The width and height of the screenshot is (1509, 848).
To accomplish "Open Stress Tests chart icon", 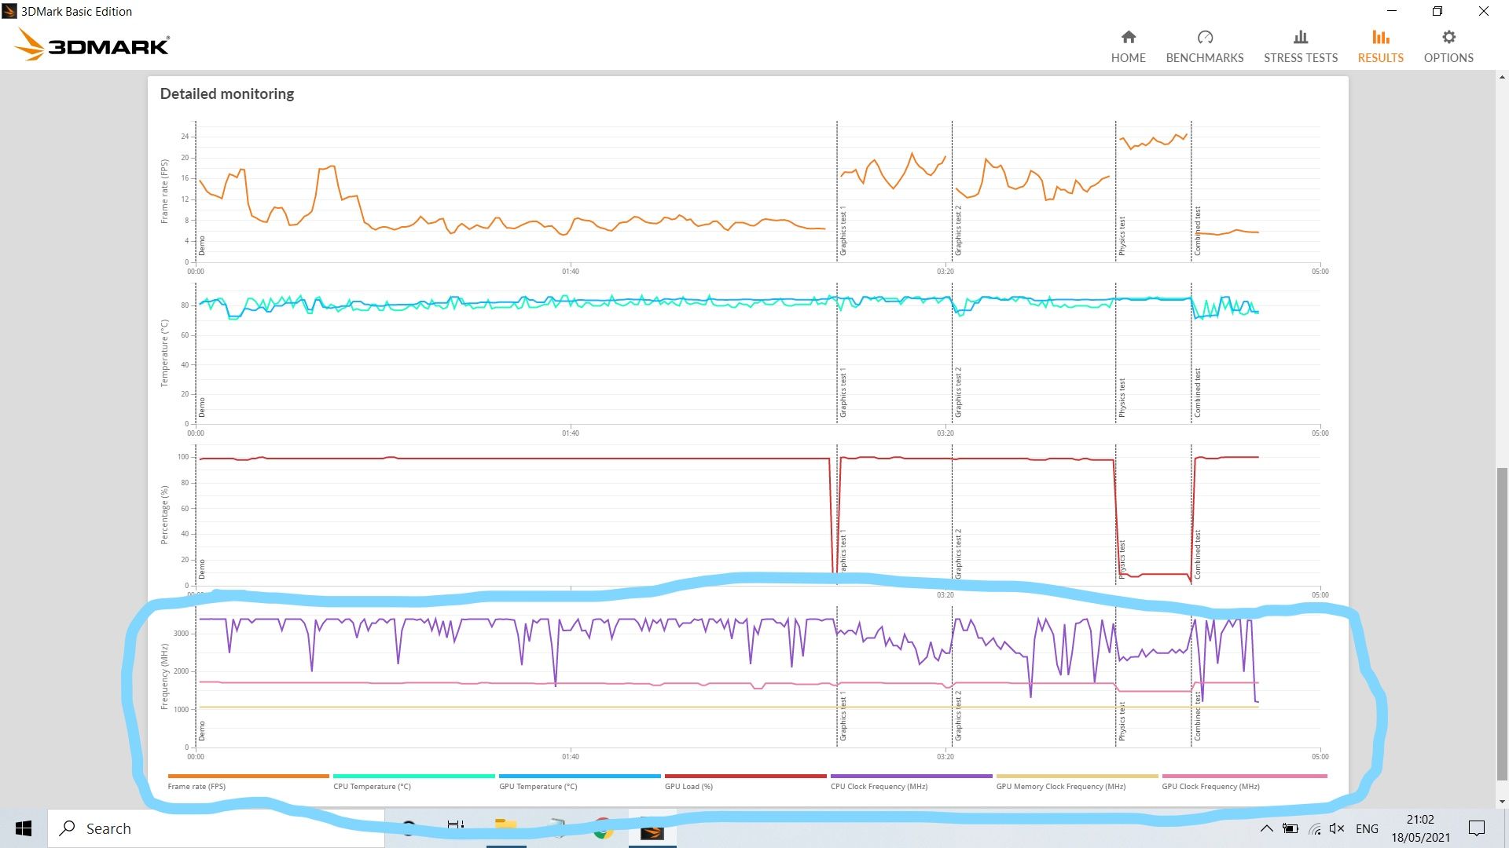I will (x=1300, y=37).
